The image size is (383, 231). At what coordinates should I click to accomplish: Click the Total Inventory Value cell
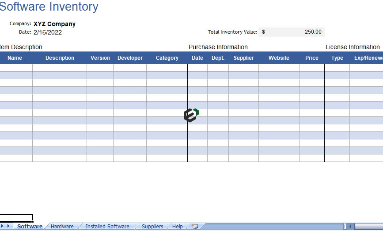pyautogui.click(x=292, y=32)
